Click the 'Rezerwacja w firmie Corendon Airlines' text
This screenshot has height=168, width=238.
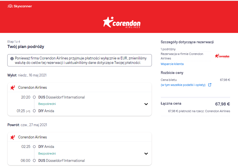click(182, 56)
